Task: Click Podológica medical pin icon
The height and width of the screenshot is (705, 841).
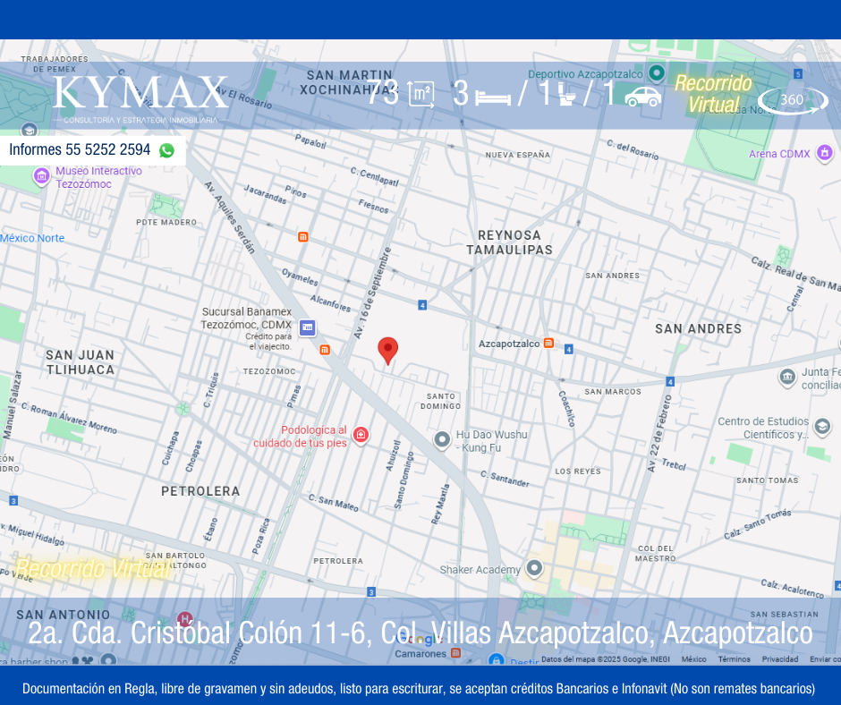Action: click(361, 435)
